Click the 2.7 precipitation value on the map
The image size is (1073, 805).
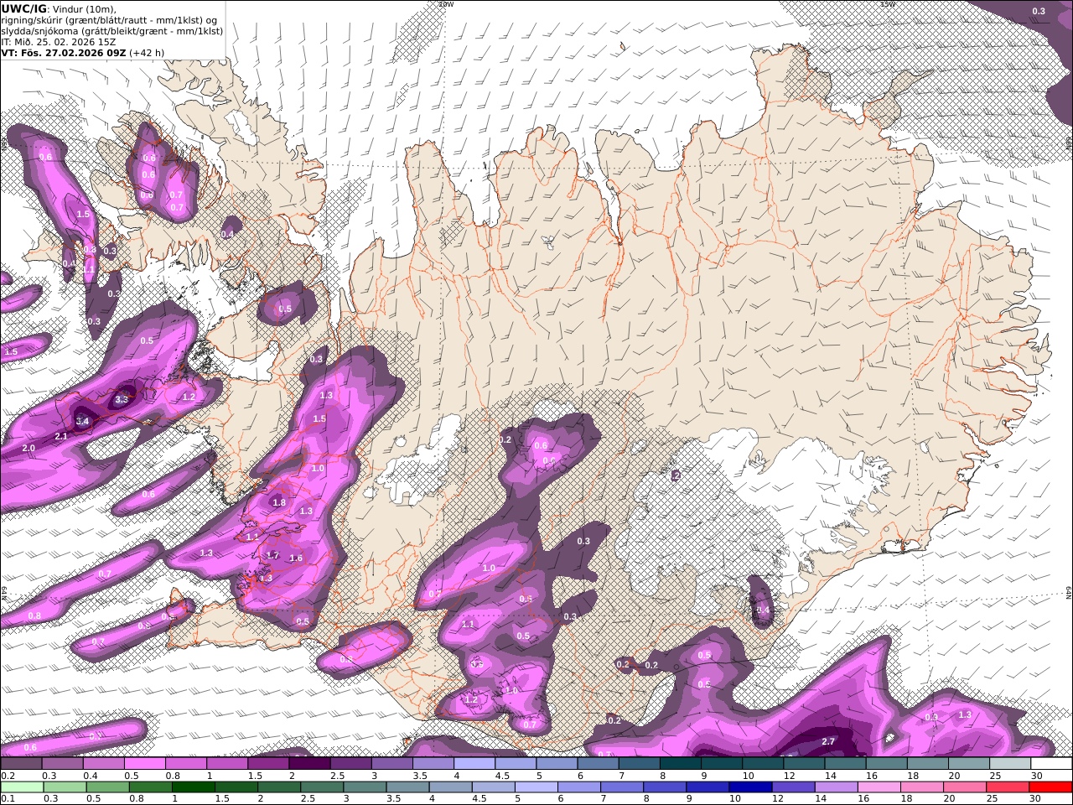[x=828, y=741]
